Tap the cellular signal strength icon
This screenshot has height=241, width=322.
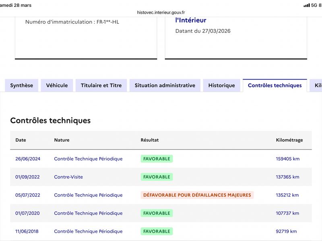(307, 5)
